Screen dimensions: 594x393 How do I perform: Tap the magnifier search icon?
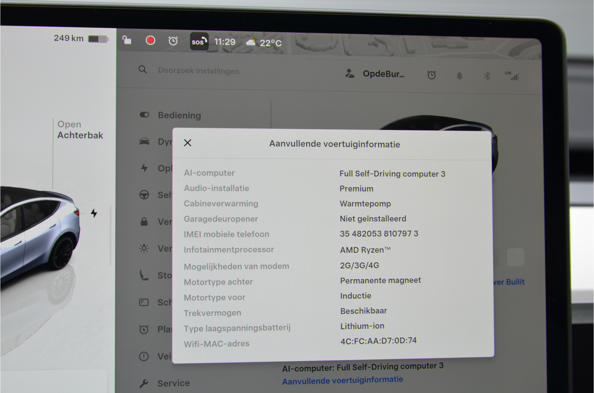pos(142,69)
